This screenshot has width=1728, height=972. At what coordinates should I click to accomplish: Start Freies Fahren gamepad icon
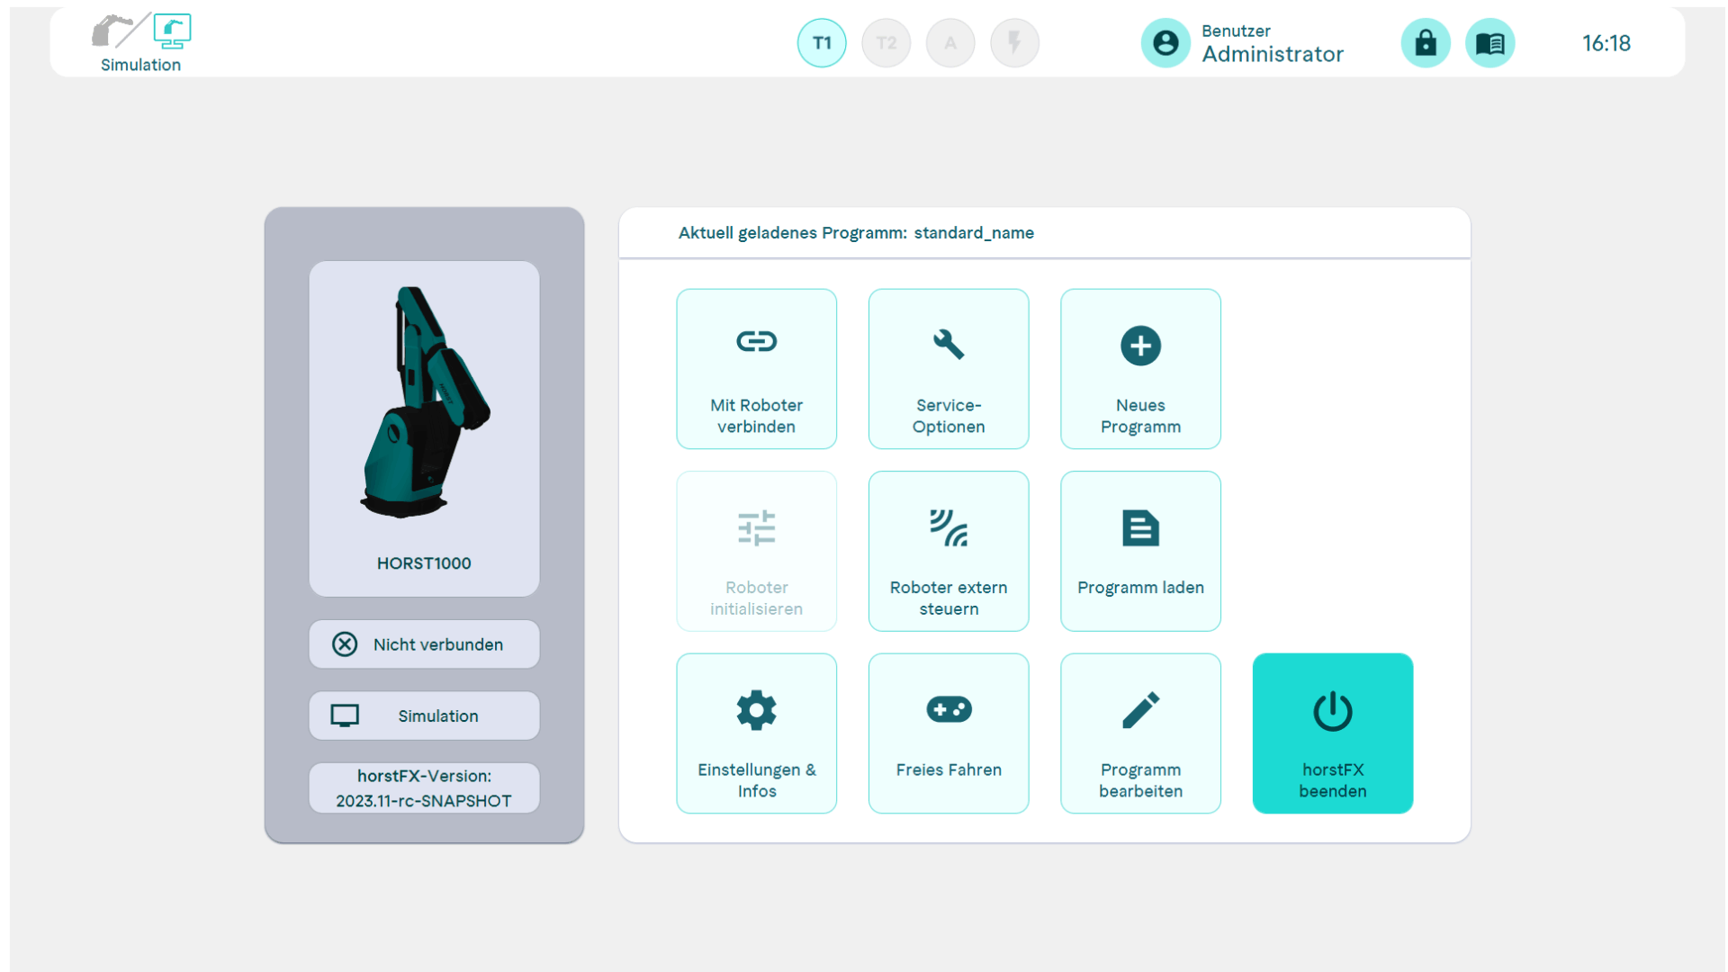coord(948,709)
